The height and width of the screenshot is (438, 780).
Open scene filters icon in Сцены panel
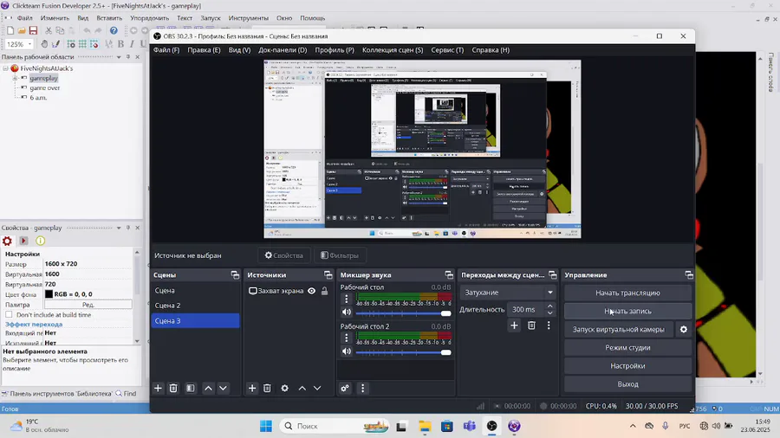click(x=191, y=388)
